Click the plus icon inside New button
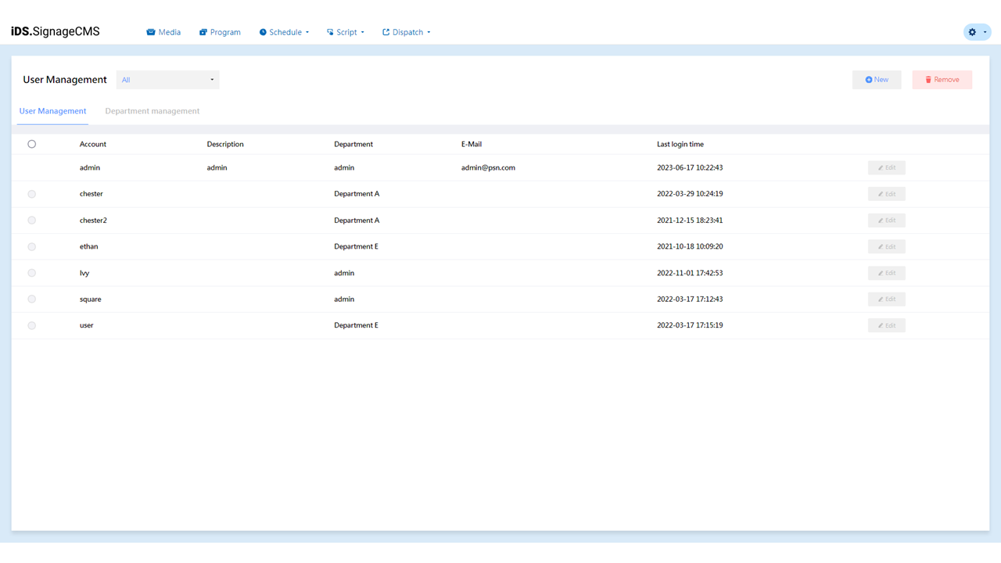Image resolution: width=1001 pixels, height=563 pixels. tap(868, 79)
